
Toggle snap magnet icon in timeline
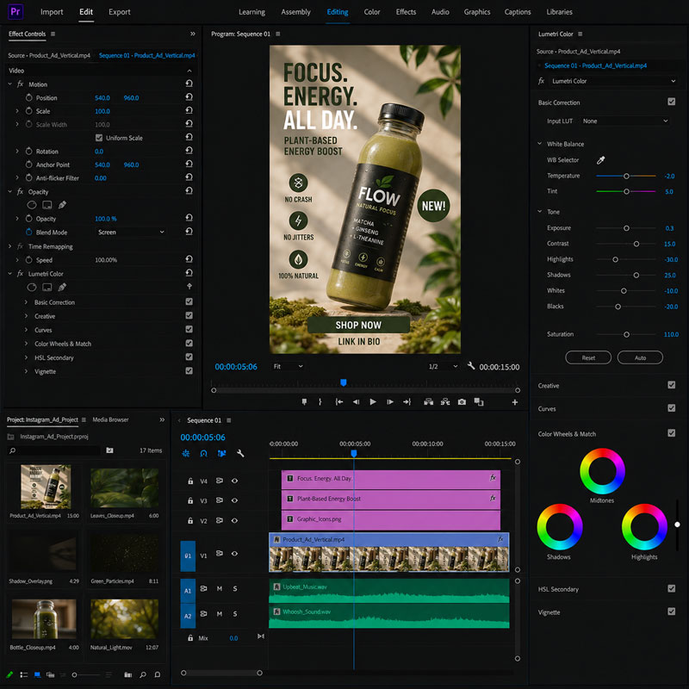click(x=203, y=453)
